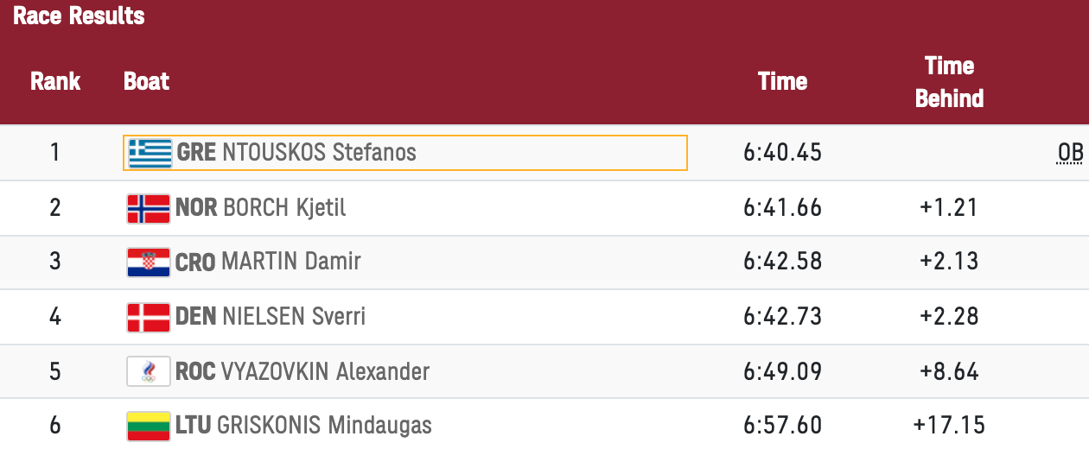Click the Greek flag icon
The width and height of the screenshot is (1089, 449).
(x=150, y=153)
